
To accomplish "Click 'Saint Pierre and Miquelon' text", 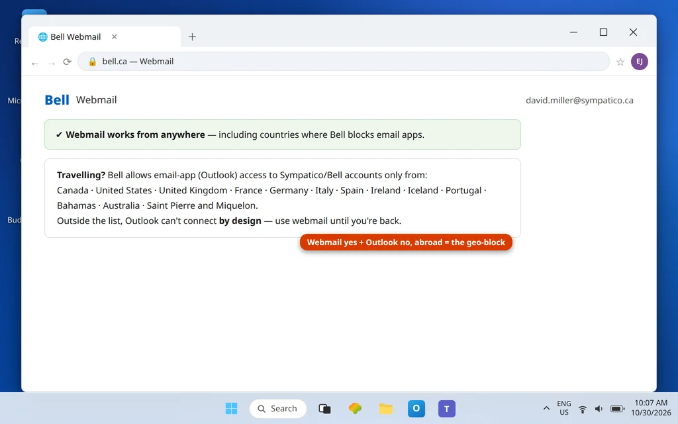I will pos(201,205).
